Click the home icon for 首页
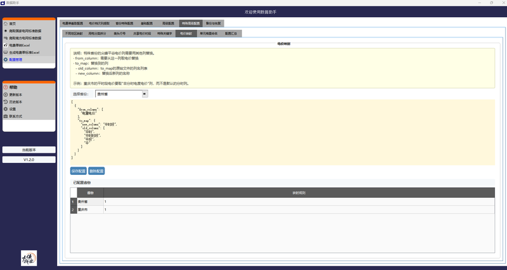Screen dimensions: 507x270 point(6,23)
